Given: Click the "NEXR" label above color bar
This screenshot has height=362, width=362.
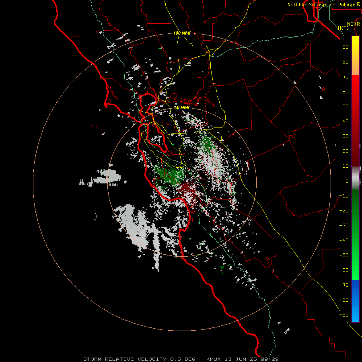Looking at the screenshot, I should click(x=353, y=24).
